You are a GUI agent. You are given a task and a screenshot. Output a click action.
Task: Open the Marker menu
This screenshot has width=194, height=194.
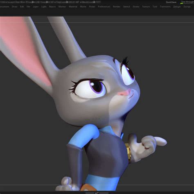coord(62,7)
